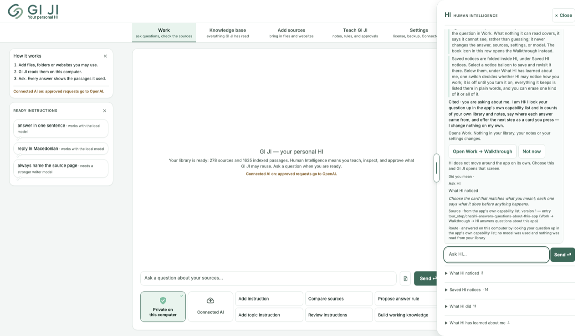Image resolution: width=583 pixels, height=336 pixels.
Task: Switch to the Work tab
Action: pos(164,33)
